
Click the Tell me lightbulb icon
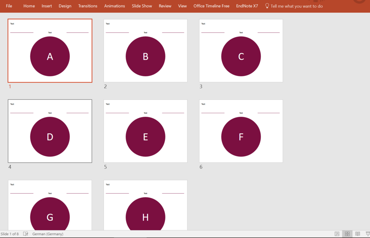click(267, 6)
